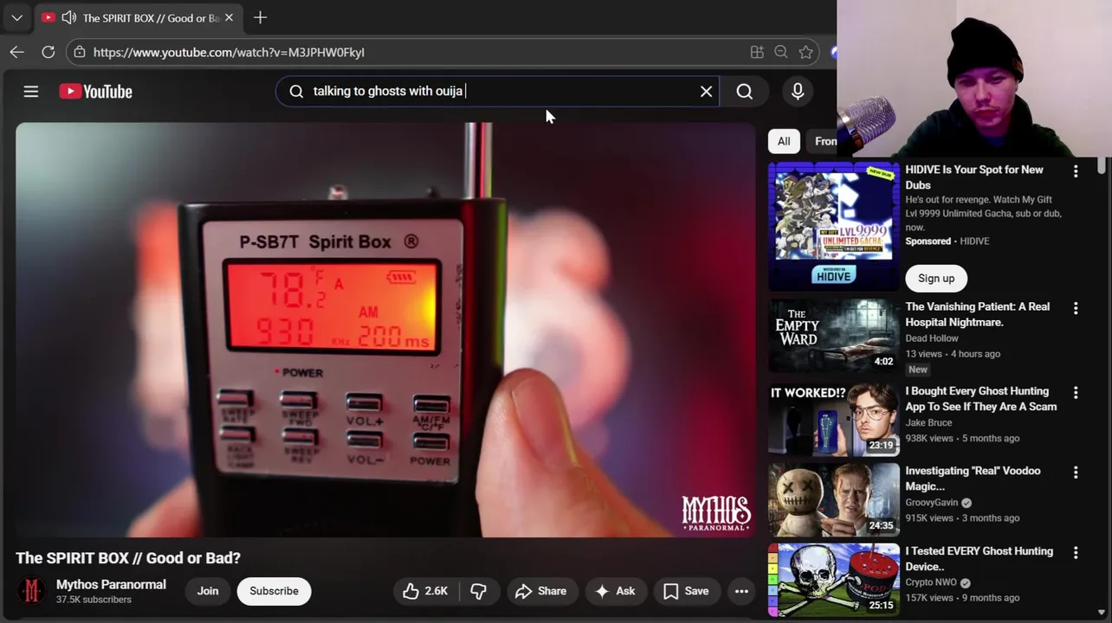
Task: Open the HIDIVE ad thumbnail
Action: [834, 225]
